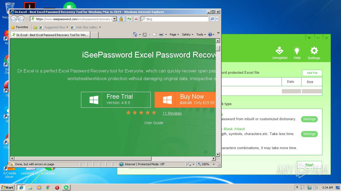Screen dimensions: 341x191
Task: Open Windows Explorer from taskbar
Action: [30, 188]
